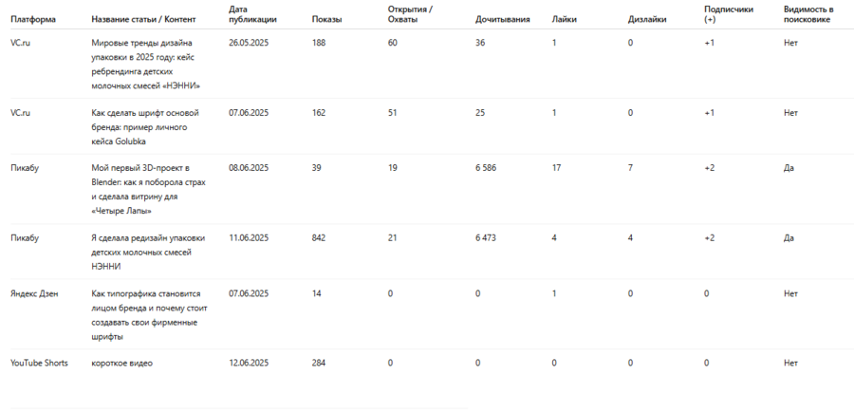Image resolution: width=854 pixels, height=413 pixels.
Task: Select the "Дочитывания" column header
Action: 503,20
